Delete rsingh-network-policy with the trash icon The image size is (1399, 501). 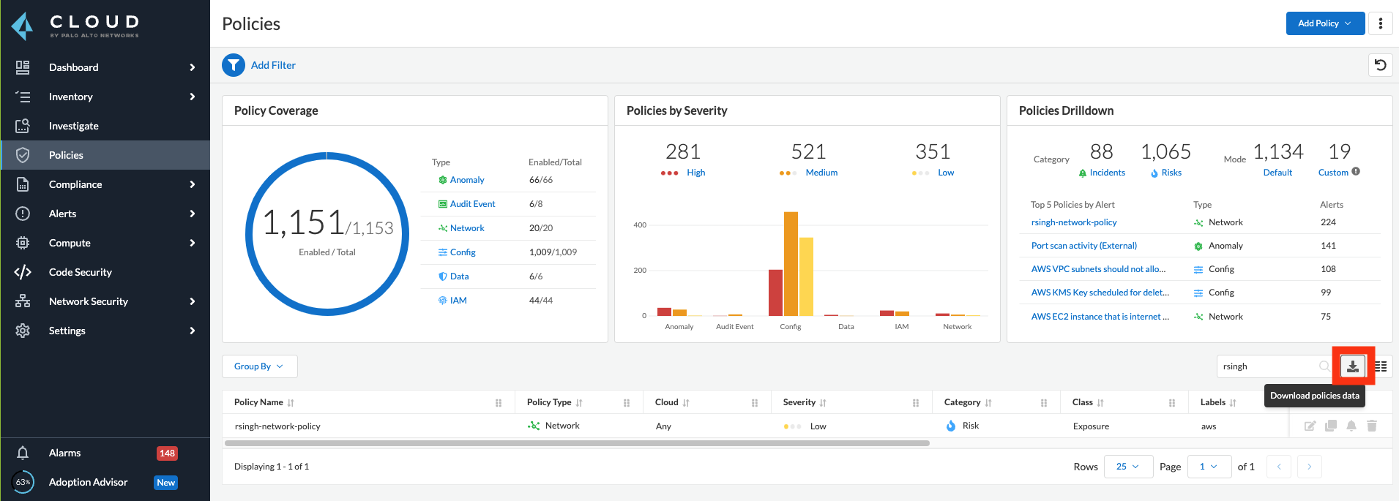click(x=1372, y=426)
